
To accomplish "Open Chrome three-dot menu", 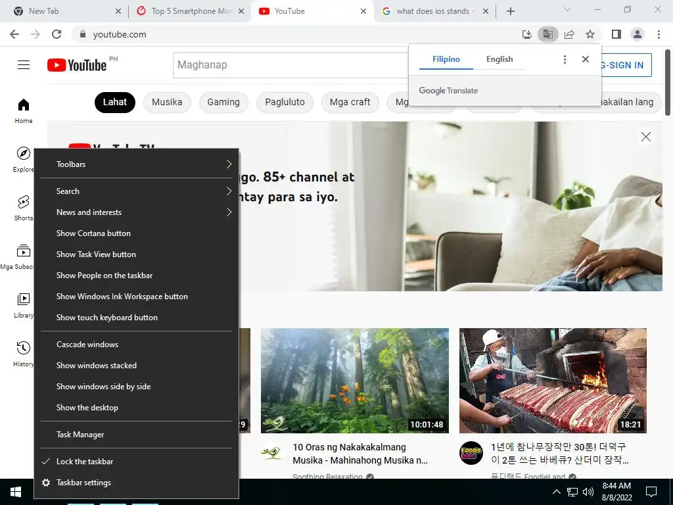I will click(659, 34).
